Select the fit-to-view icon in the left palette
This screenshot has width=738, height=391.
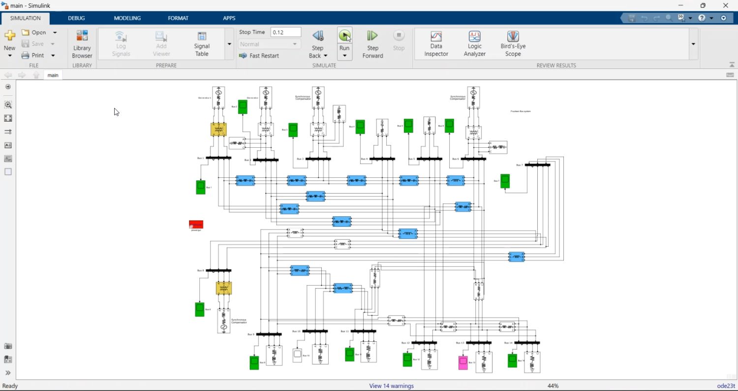click(x=8, y=118)
